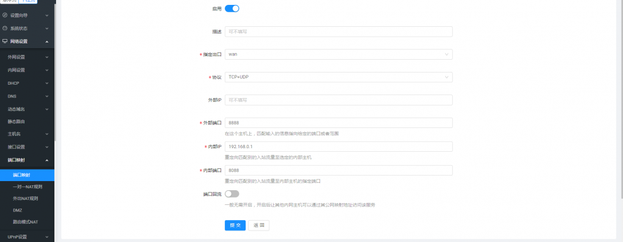
Task: Turn off the 启用 switch
Action: tap(232, 9)
